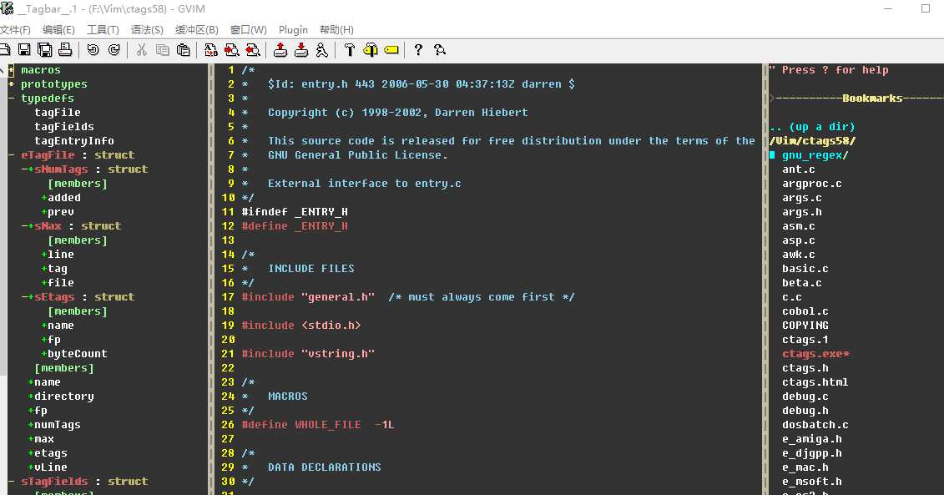Expand the prototypes fold in Tagbar
This screenshot has width=944, height=495.
pos(12,84)
